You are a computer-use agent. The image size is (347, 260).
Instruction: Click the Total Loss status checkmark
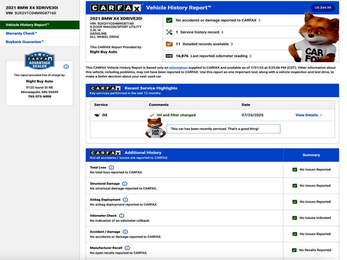coord(295,169)
